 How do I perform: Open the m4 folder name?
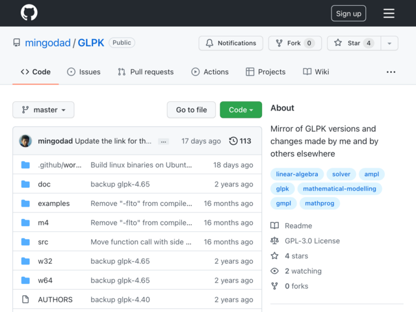point(44,222)
